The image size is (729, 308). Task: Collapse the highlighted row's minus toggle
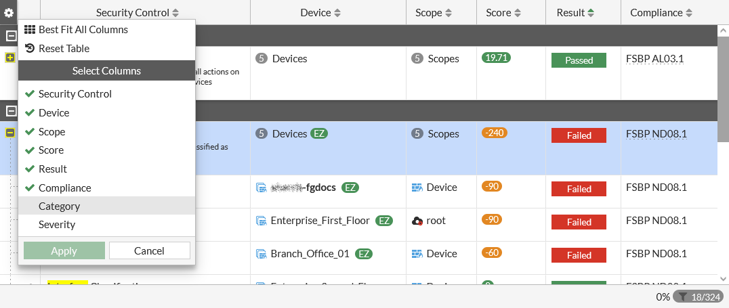[9, 133]
